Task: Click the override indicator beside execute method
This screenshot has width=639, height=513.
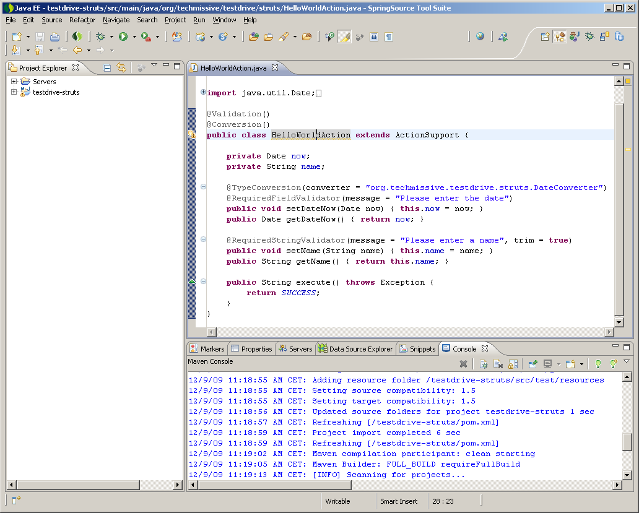Action: 192,282
